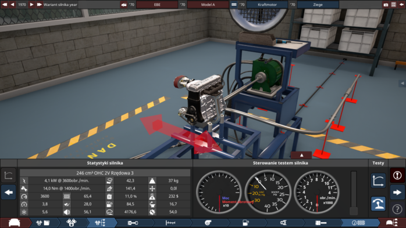The image size is (406, 228).
Task: Click the dimensions arrows icon beside 0,0l
Action: [152, 188]
